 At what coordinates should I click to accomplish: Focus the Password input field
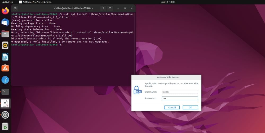[180, 98]
